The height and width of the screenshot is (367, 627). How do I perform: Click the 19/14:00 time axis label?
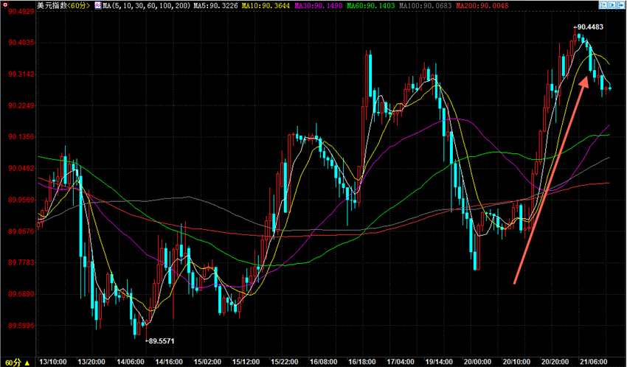click(x=439, y=362)
